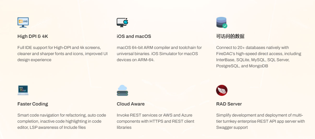Screen dimensions: 315x139
Task: Click the database with checkmark icon
Action: point(222,22)
